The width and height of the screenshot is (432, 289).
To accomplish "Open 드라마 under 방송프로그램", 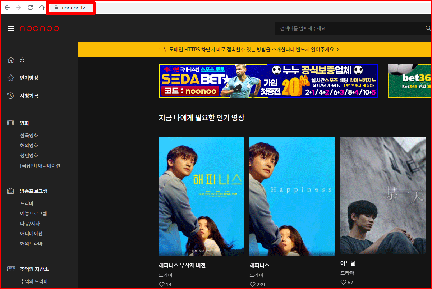I will pyautogui.click(x=27, y=203).
